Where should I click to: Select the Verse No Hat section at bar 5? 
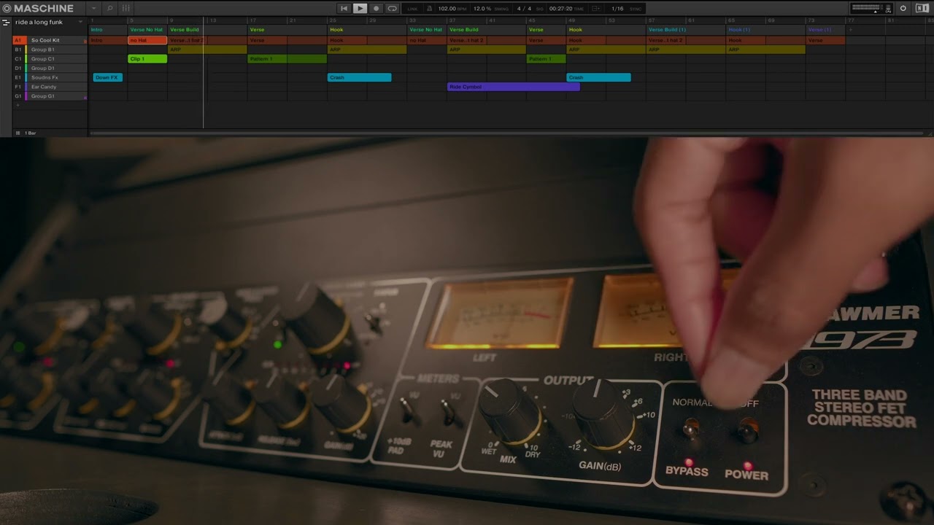147,30
